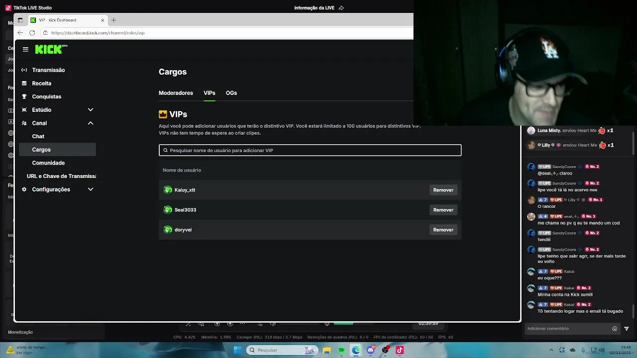The image size is (637, 358).
Task: Click the Kick logo
Action: click(x=51, y=49)
